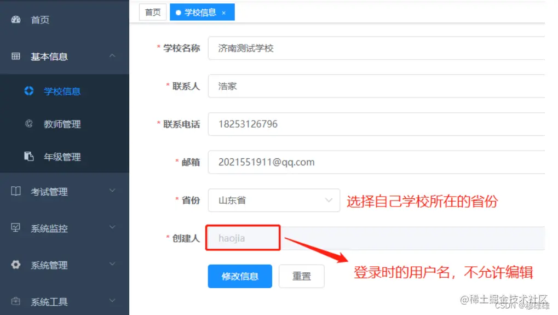The width and height of the screenshot is (558, 315).
Task: Click the 修改信息 button
Action: [240, 276]
